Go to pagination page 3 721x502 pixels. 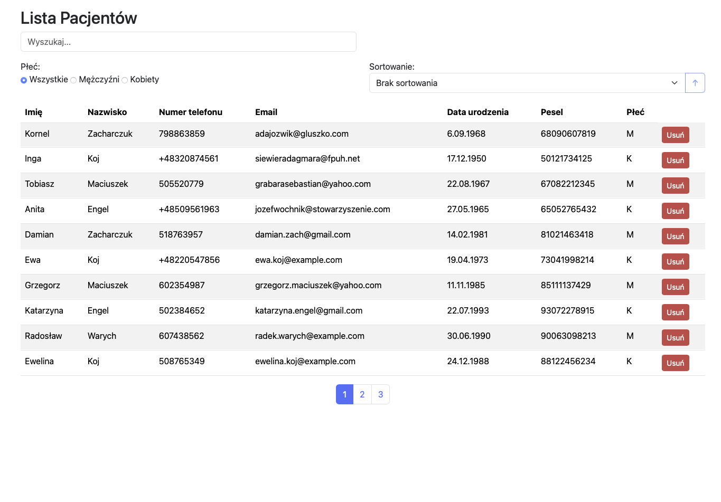point(380,394)
